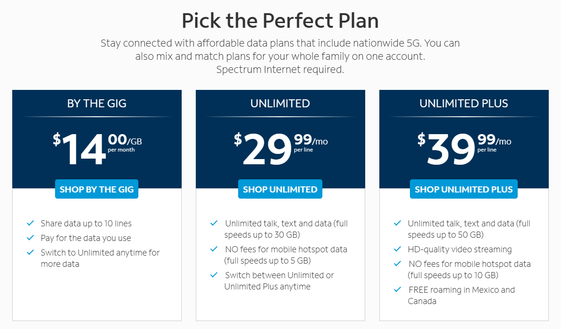Click the Shop By The Gig button
The width and height of the screenshot is (561, 329).
point(96,189)
